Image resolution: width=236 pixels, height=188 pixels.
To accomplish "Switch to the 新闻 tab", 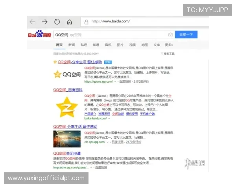I will [72, 45].
